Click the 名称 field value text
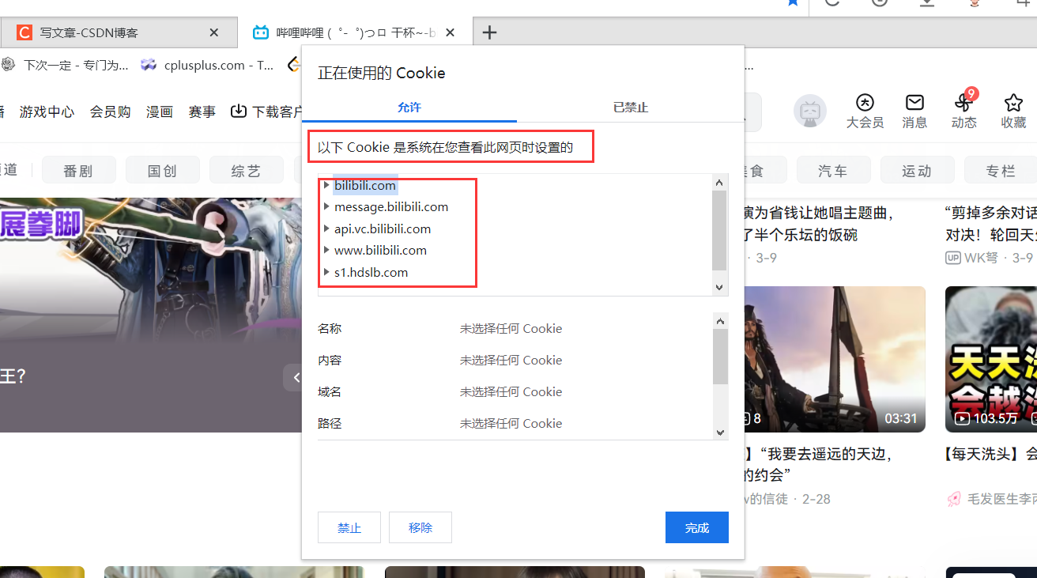This screenshot has width=1037, height=578. pyautogui.click(x=511, y=328)
